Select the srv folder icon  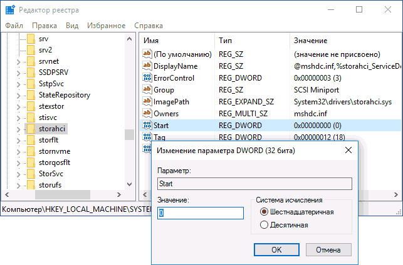31,39
